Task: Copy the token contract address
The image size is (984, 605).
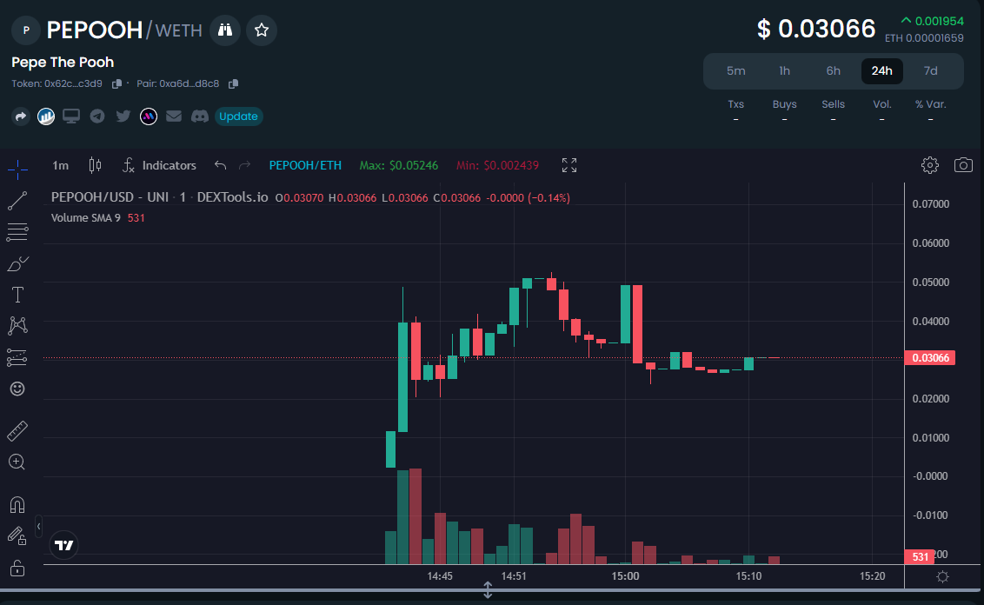Action: [x=117, y=83]
